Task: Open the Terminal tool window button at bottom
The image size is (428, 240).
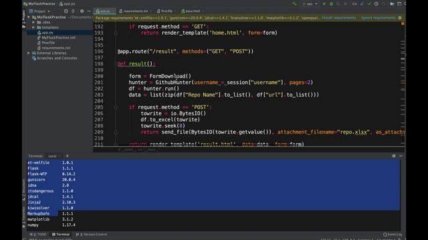Action: 61,234
